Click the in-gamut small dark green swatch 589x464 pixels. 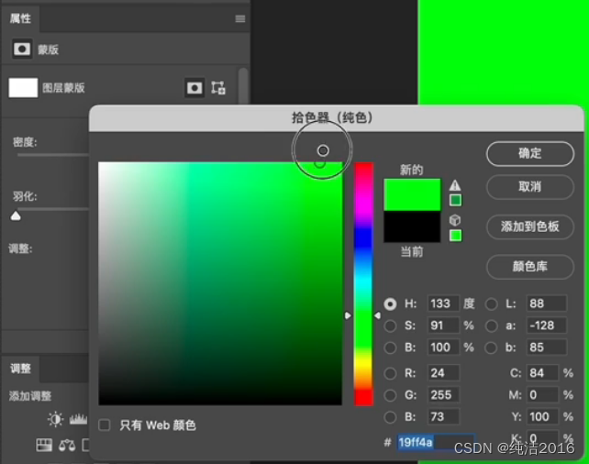[455, 200]
